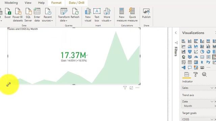Insert a New visual
This screenshot has height=121, width=216.
[88, 15]
